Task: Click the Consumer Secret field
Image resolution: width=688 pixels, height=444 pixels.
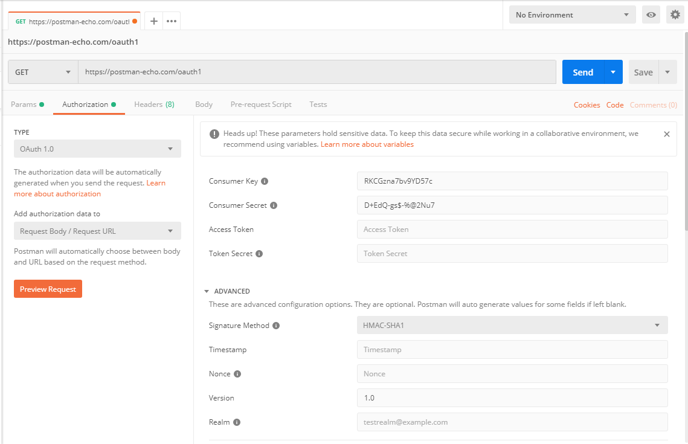Action: pos(512,205)
